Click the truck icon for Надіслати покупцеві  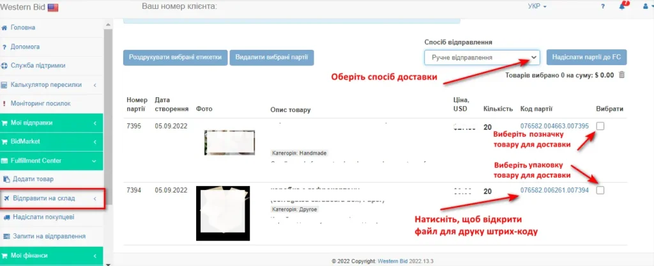click(6, 217)
